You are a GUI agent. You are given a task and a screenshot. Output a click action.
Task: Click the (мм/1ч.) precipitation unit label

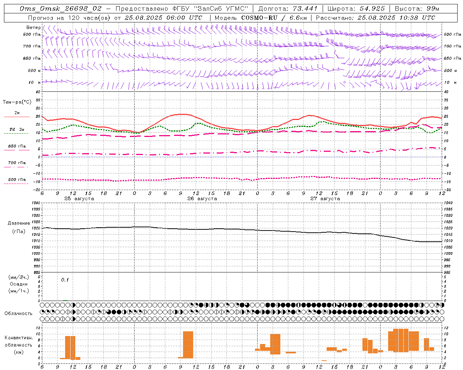[x=19, y=291]
